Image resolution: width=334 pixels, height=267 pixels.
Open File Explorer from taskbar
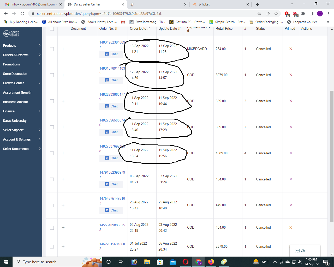[147, 262]
